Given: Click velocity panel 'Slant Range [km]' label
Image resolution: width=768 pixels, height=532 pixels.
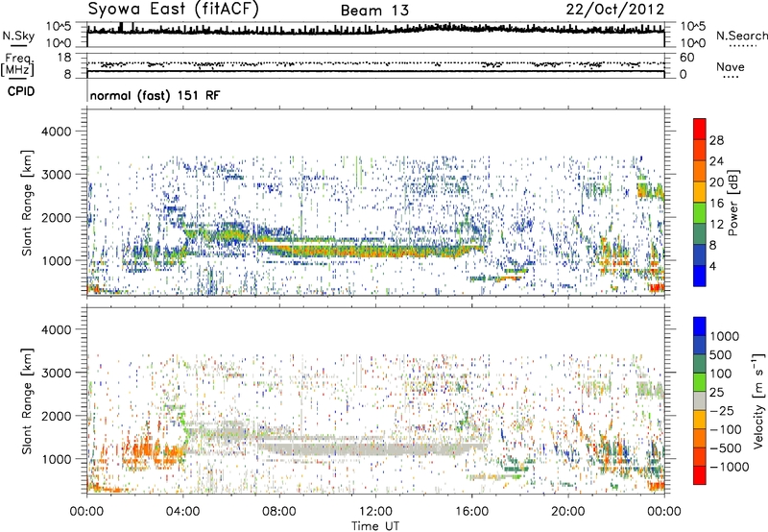Looking at the screenshot, I should 27,401.
